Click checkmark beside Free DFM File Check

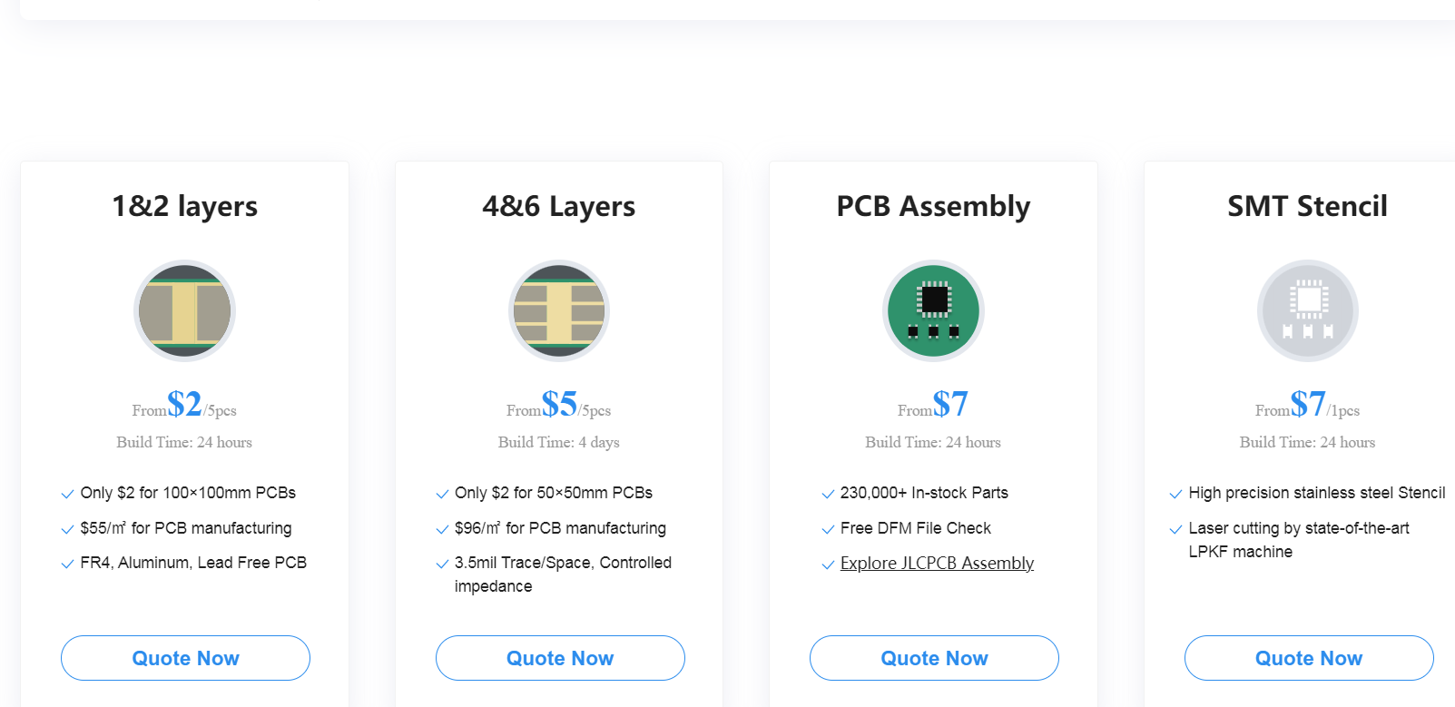pos(828,529)
